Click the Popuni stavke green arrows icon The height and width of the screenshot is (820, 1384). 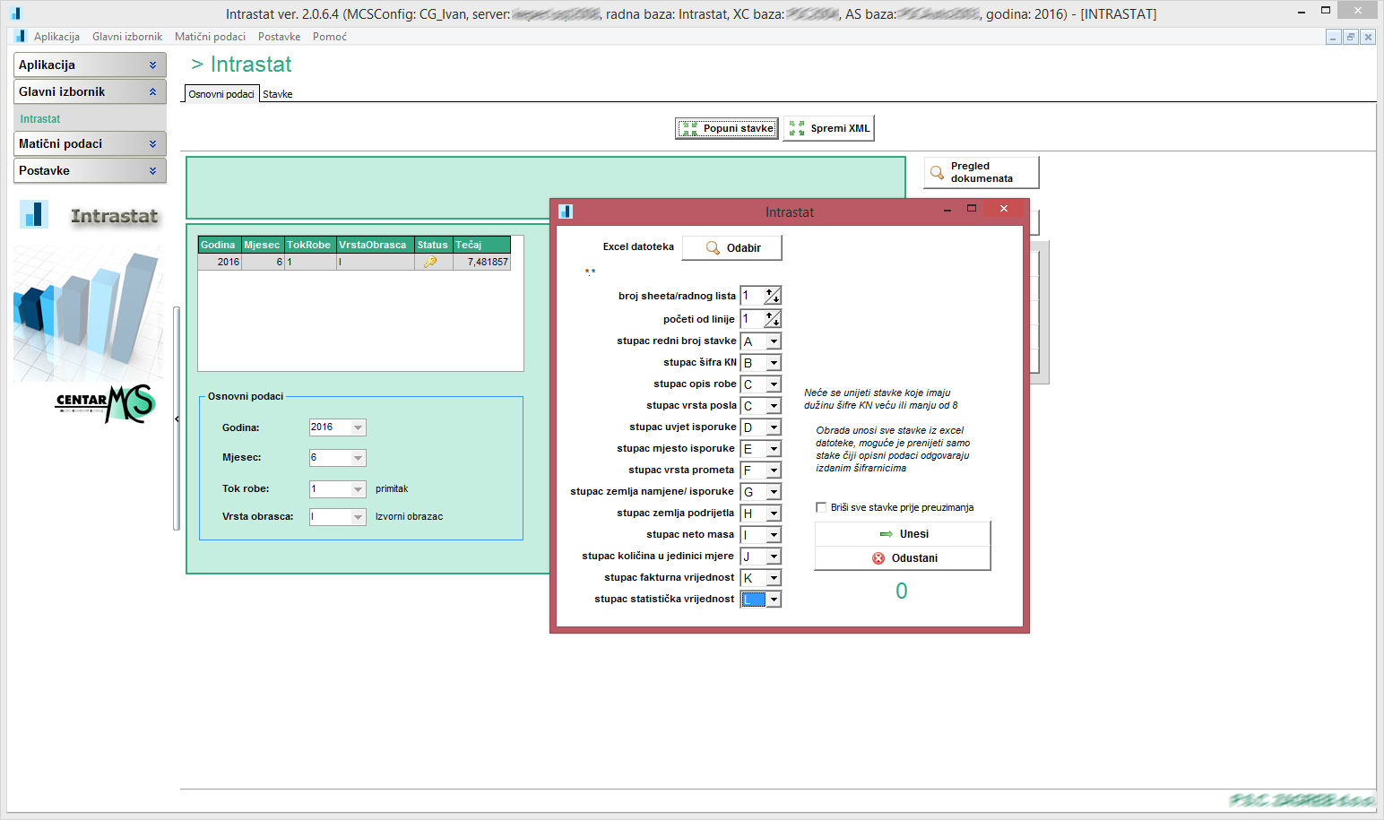coord(688,128)
